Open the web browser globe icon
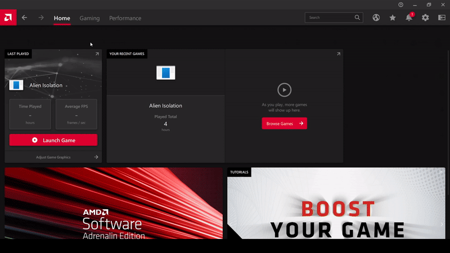The height and width of the screenshot is (253, 450). point(376,17)
